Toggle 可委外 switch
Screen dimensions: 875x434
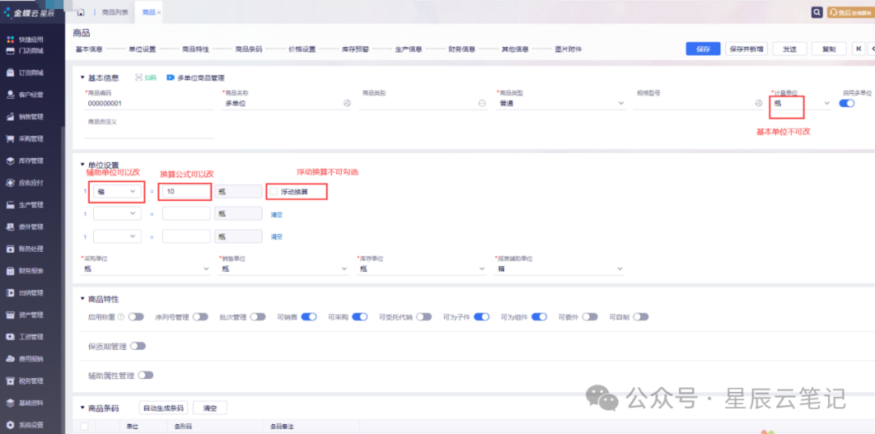click(x=590, y=317)
